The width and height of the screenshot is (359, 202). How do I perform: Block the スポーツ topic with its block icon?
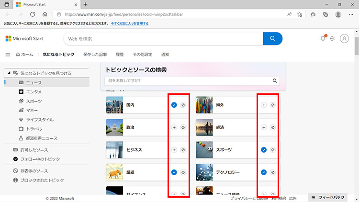[273, 150]
